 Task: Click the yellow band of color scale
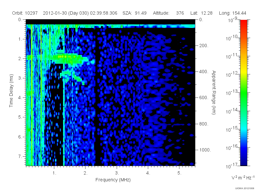[243, 71]
